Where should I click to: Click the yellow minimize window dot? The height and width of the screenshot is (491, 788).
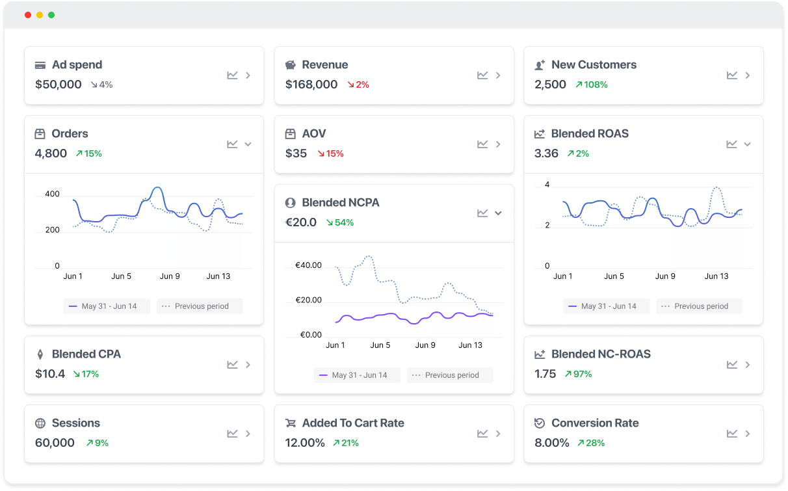tap(40, 15)
